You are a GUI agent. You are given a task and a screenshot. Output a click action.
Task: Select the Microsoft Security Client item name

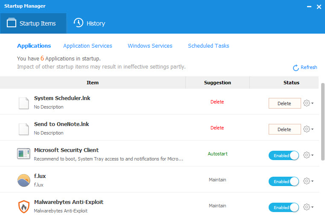coord(66,150)
